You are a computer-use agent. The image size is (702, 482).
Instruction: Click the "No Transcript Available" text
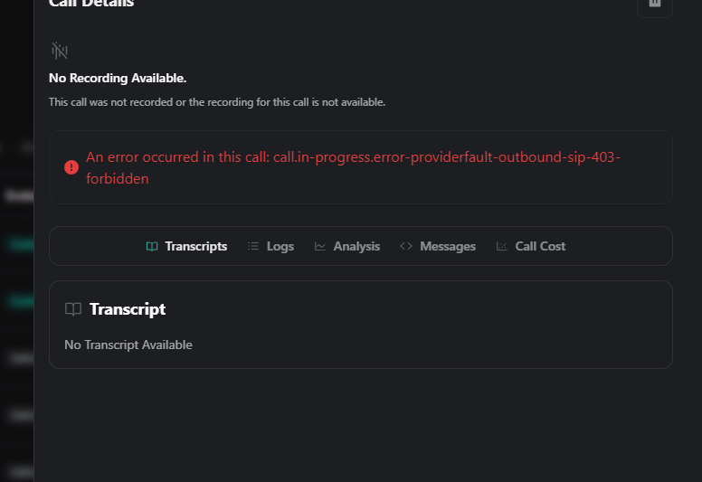[128, 345]
